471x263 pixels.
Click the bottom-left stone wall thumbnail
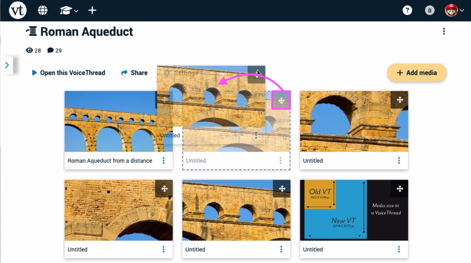tap(119, 210)
